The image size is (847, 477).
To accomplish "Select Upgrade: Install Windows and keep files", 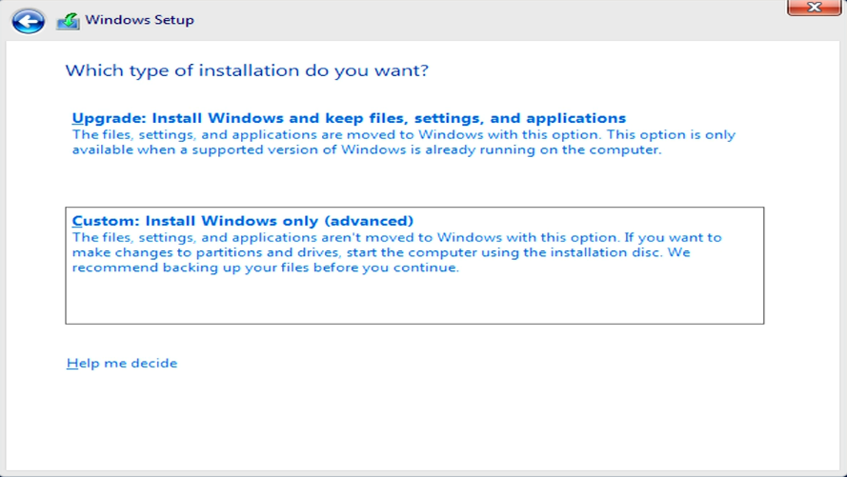I will pyautogui.click(x=349, y=118).
